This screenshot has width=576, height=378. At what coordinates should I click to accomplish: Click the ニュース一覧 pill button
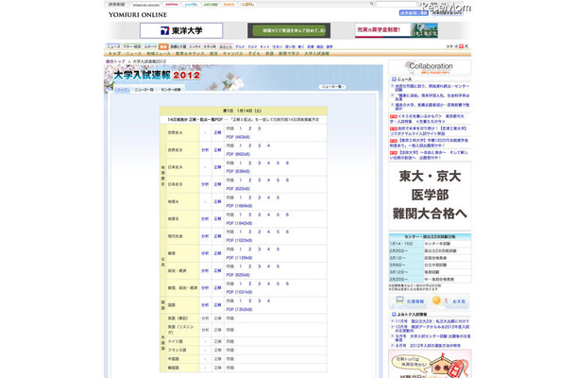[x=332, y=87]
